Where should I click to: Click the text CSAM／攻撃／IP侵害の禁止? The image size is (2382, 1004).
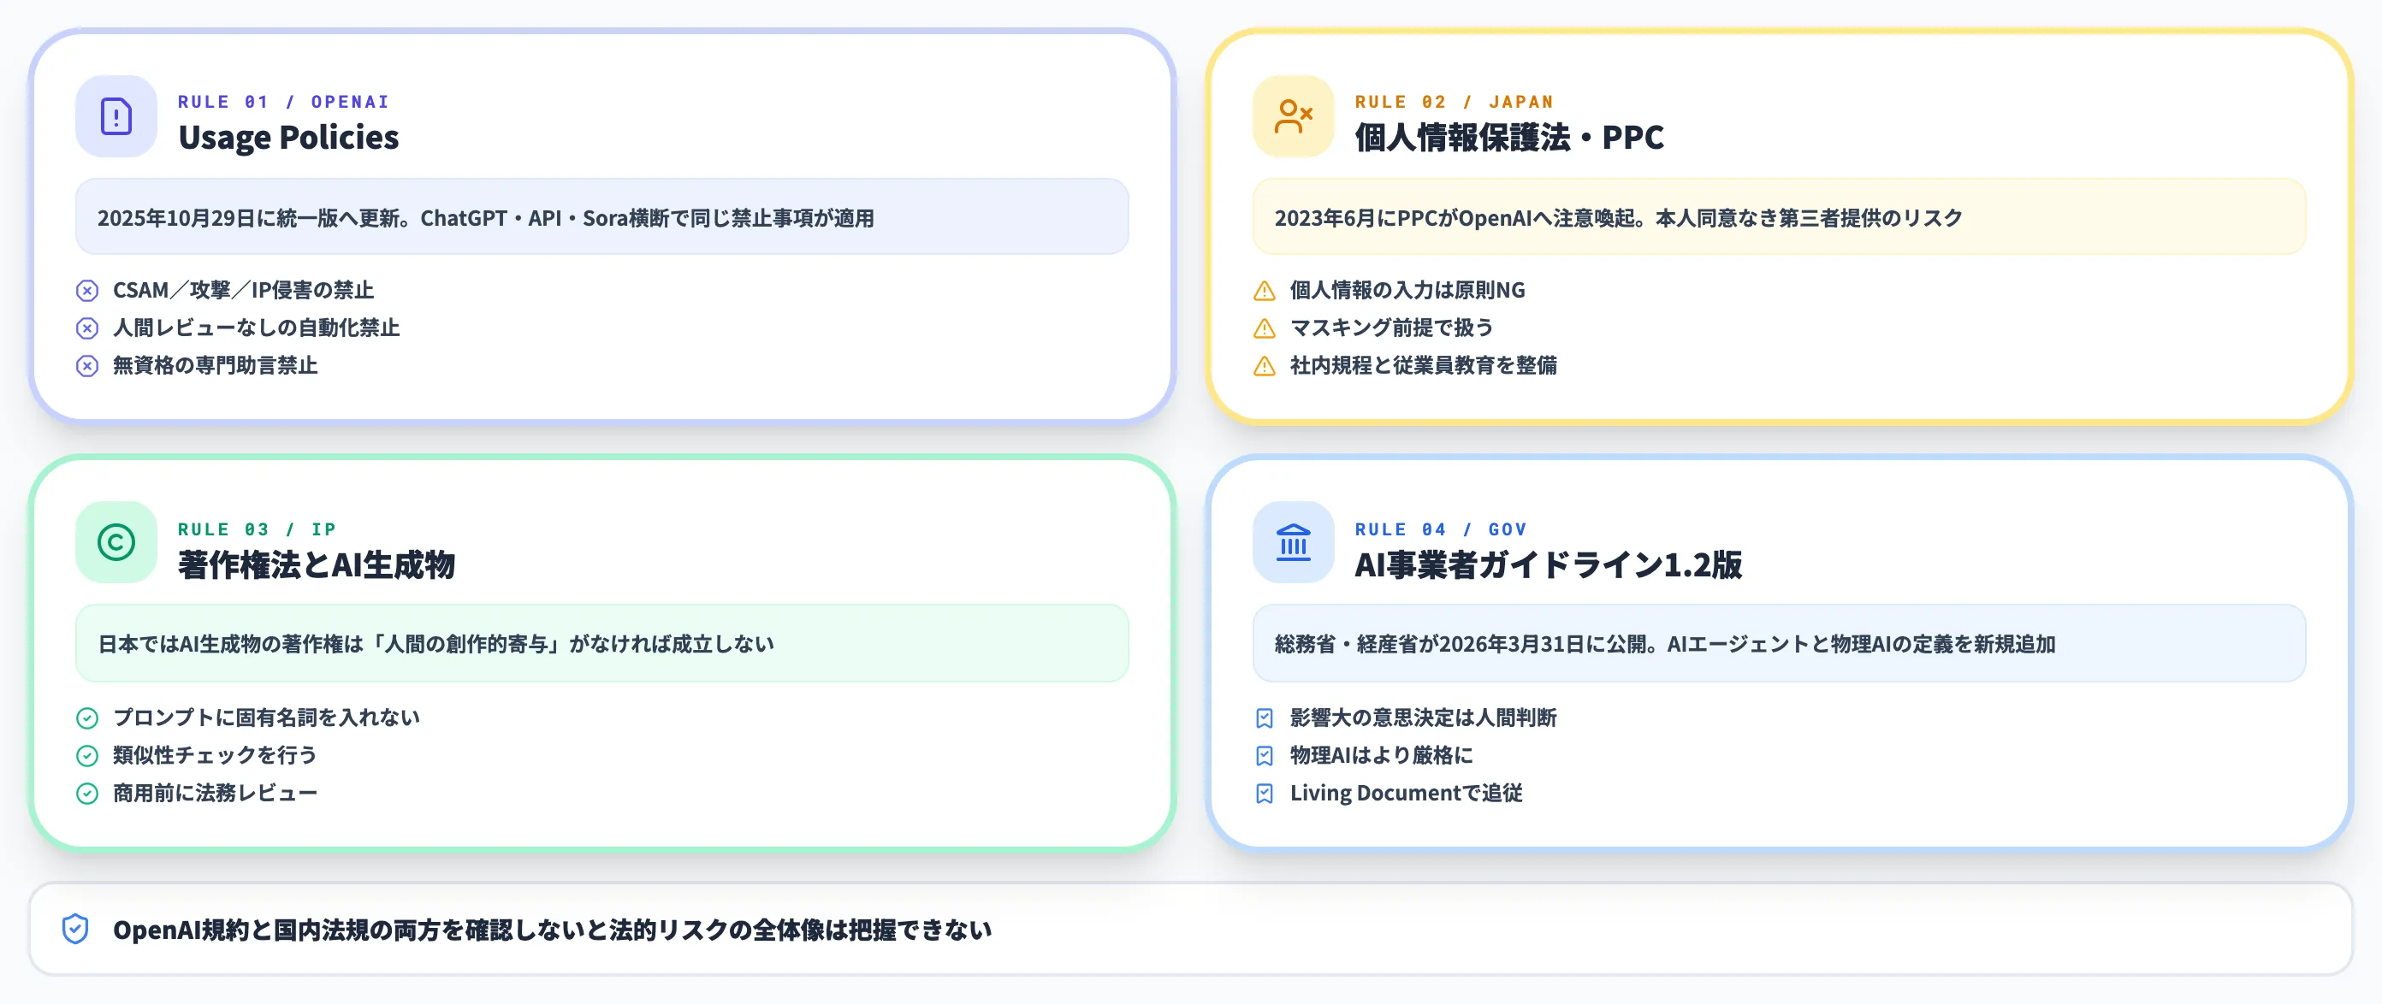(x=243, y=290)
